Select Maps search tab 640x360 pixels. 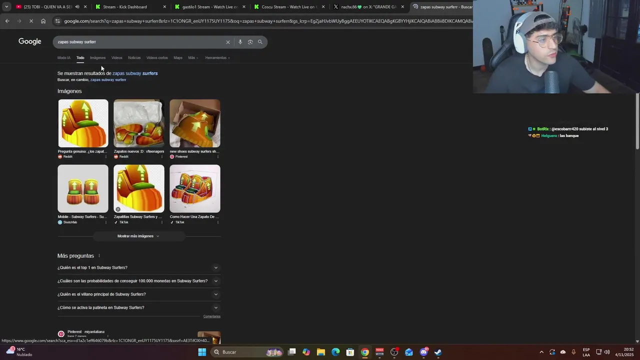click(178, 57)
